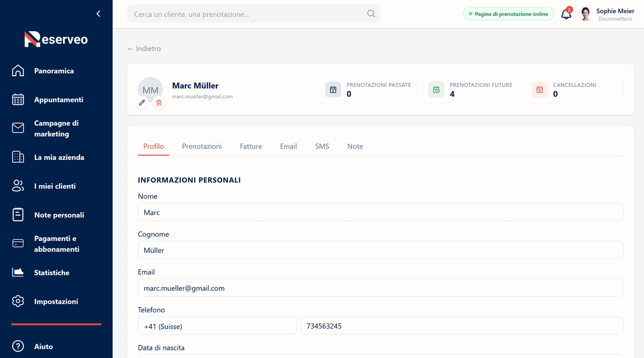Open Impostazioni gear icon
Image resolution: width=644 pixels, height=358 pixels.
(x=18, y=301)
